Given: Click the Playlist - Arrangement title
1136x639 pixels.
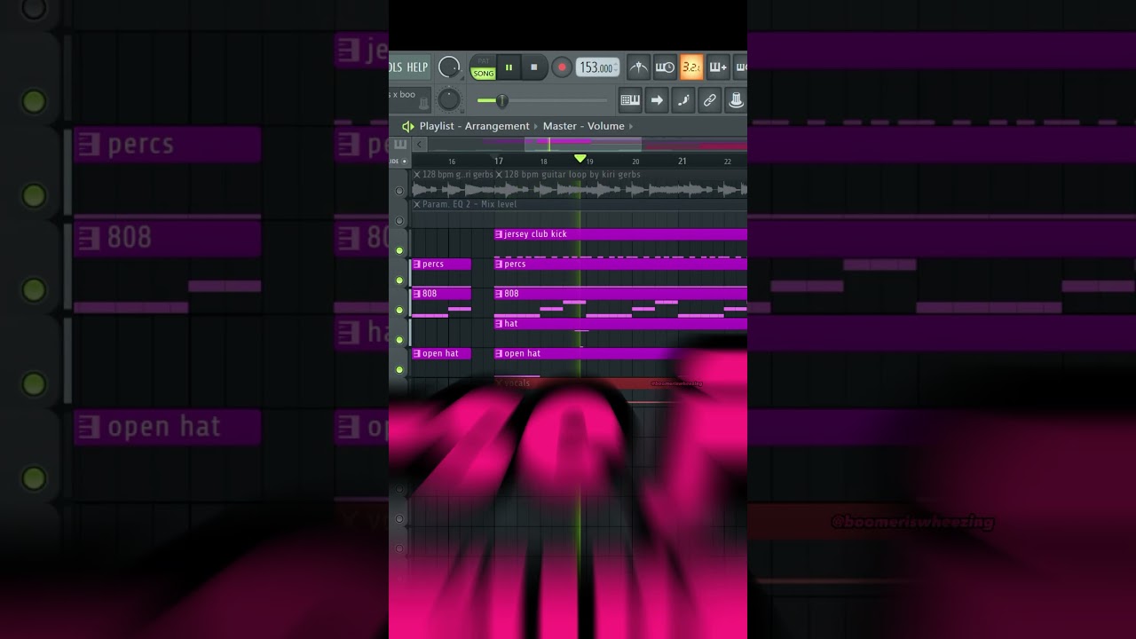Looking at the screenshot, I should pyautogui.click(x=474, y=127).
